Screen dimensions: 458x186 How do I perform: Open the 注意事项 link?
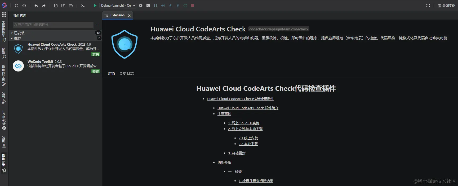tap(224, 114)
